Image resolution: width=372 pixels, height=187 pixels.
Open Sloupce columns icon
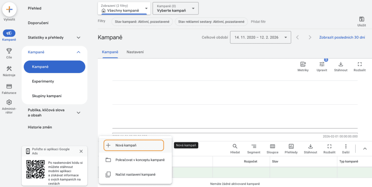pos(272,146)
